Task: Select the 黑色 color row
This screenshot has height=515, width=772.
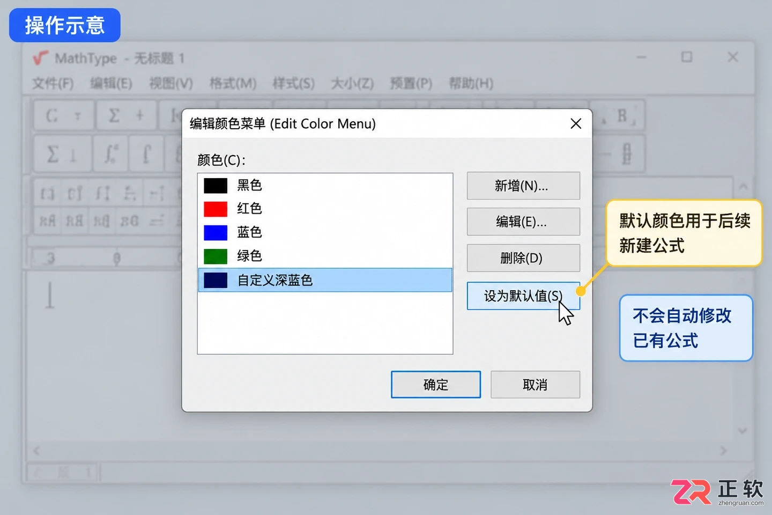Action: 325,186
